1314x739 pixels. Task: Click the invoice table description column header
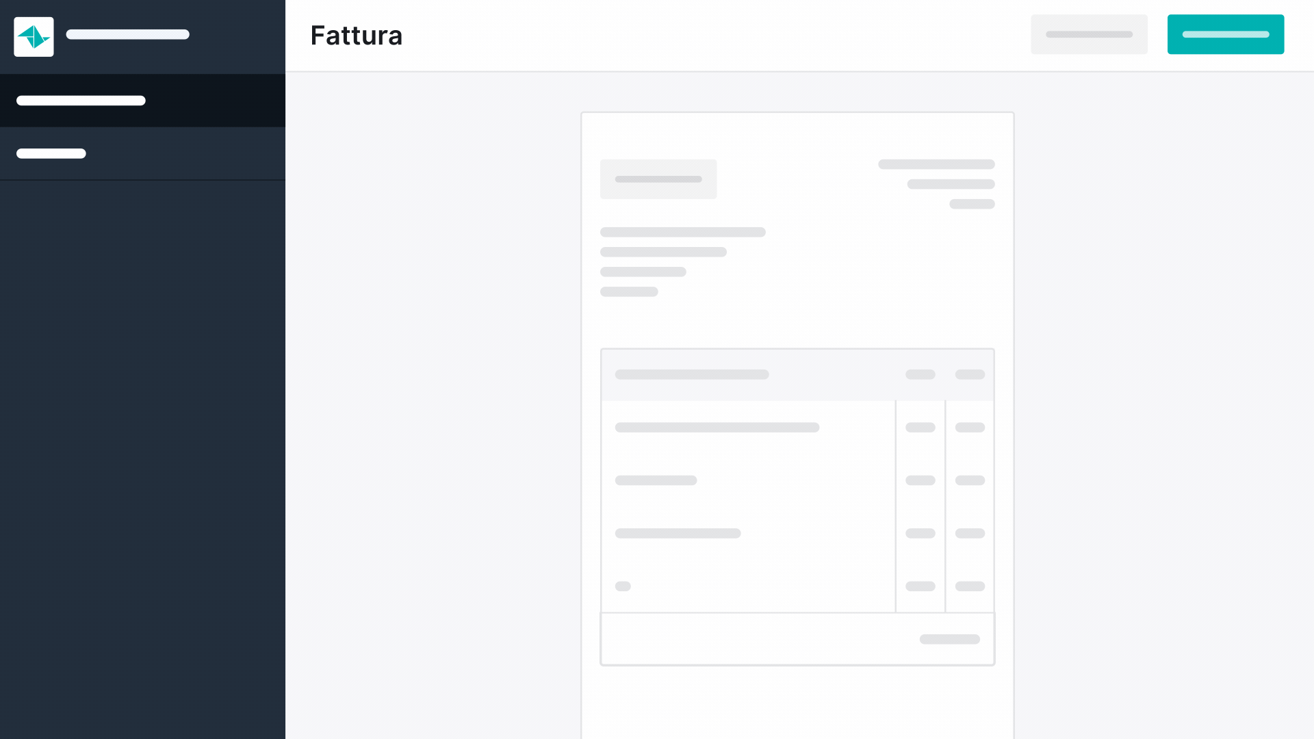pos(692,374)
